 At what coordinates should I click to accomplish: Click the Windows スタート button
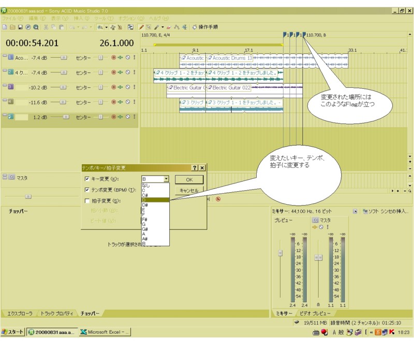pos(12,332)
